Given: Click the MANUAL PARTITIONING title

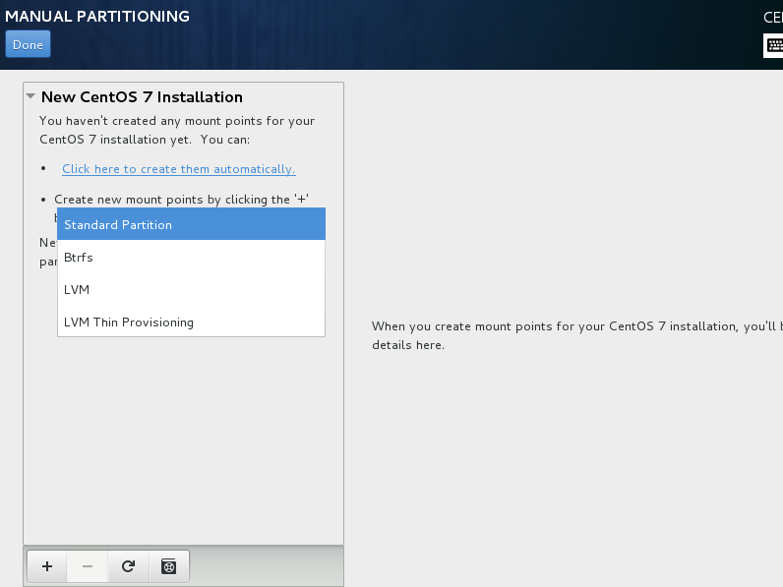Looking at the screenshot, I should pyautogui.click(x=97, y=16).
